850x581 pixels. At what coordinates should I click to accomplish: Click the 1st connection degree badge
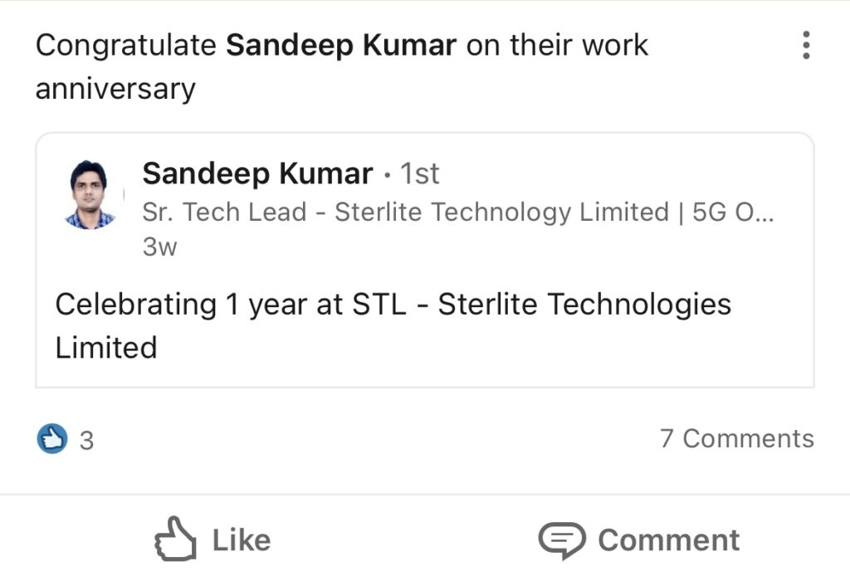[419, 174]
